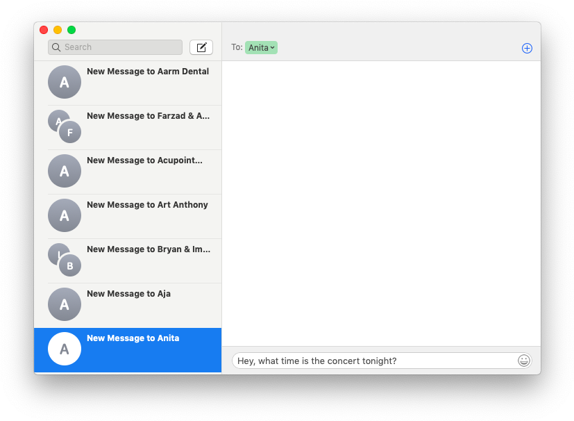Viewport: 574px width, 421px height.
Task: Click the compose new message icon
Action: pos(201,47)
